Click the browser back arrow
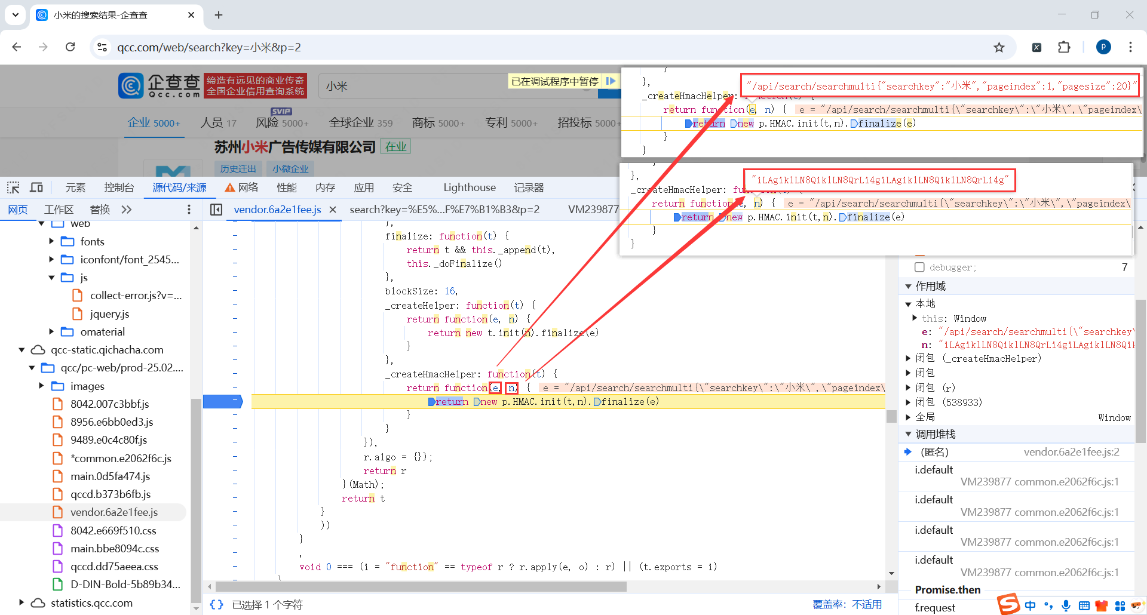Image resolution: width=1147 pixels, height=615 pixels. point(17,47)
